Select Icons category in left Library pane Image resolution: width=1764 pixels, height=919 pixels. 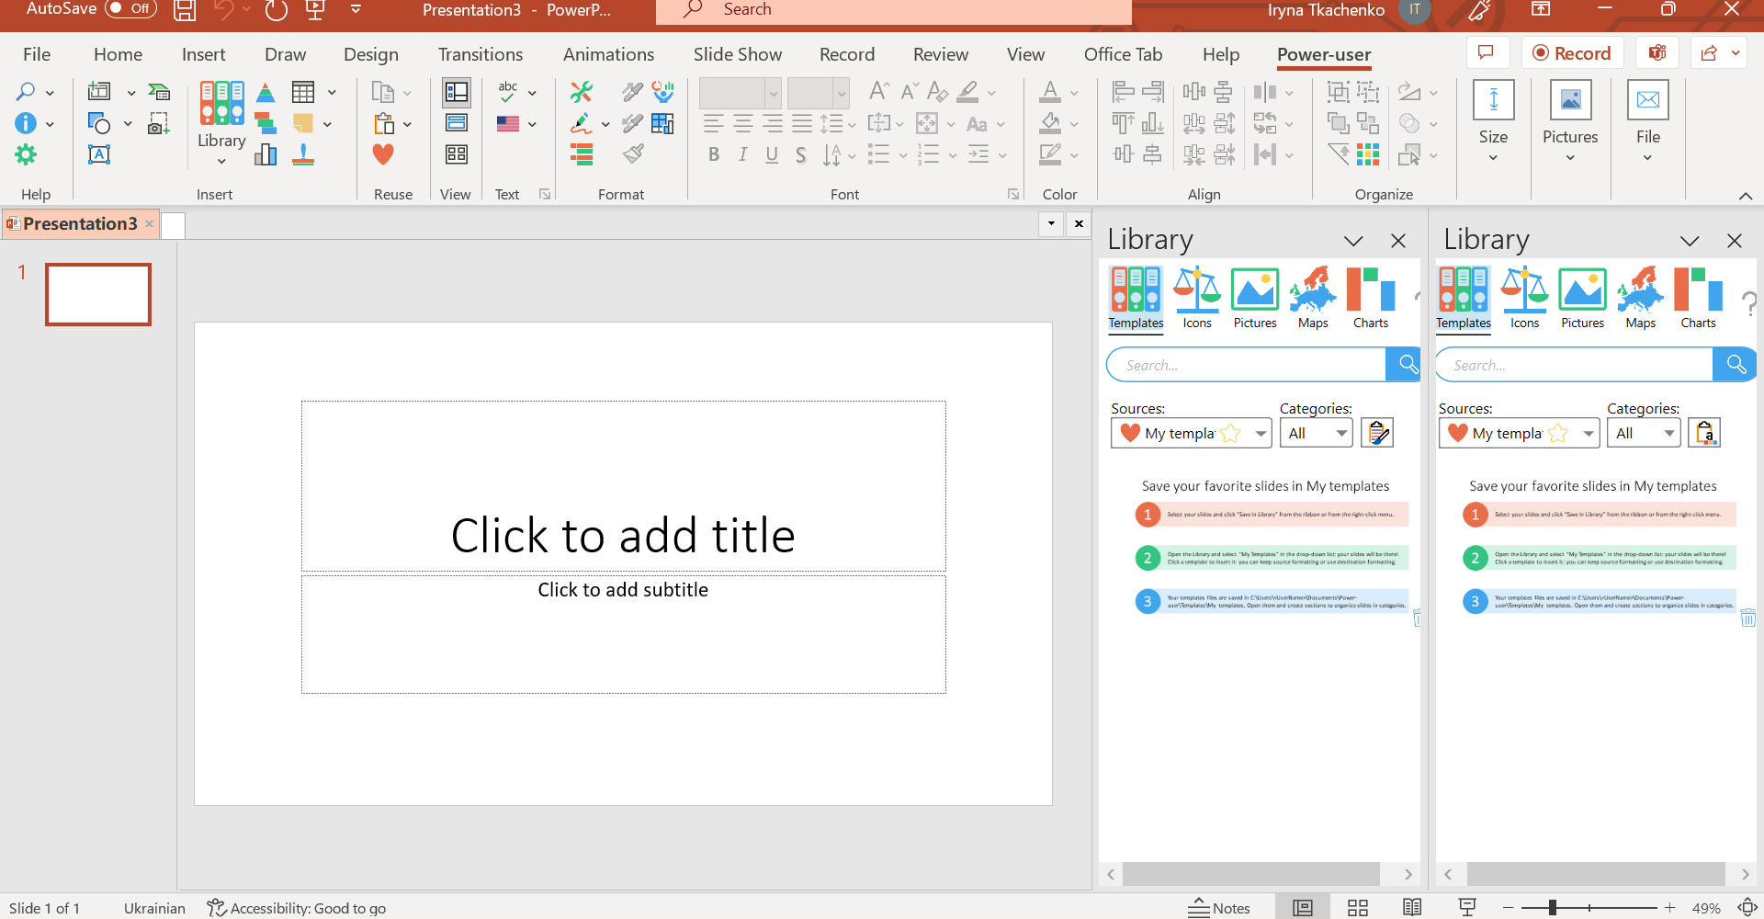pyautogui.click(x=1197, y=298)
